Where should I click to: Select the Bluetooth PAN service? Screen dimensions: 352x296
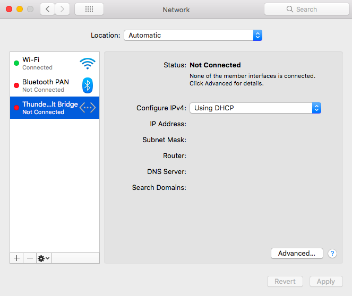[x=55, y=85]
